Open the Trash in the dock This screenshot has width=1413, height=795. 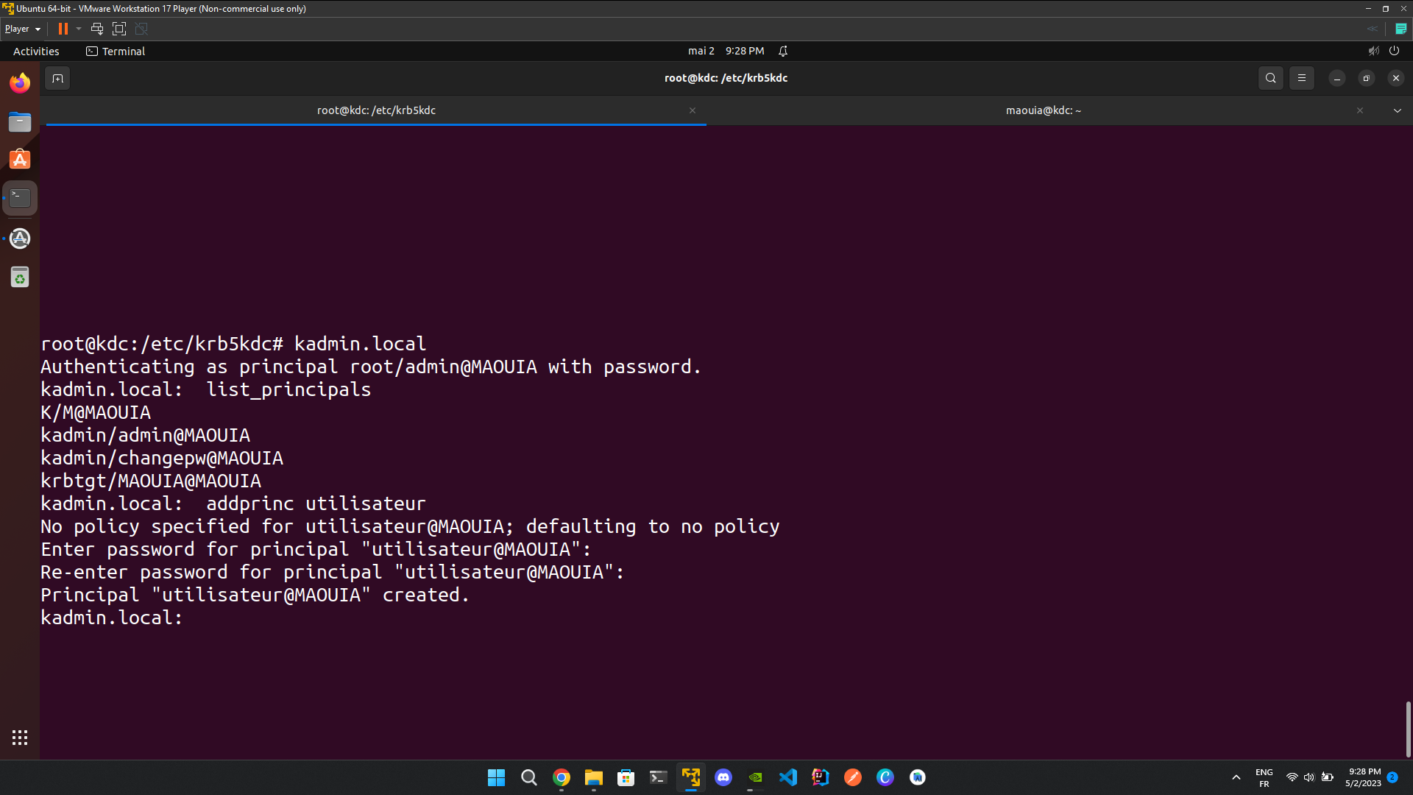point(20,278)
